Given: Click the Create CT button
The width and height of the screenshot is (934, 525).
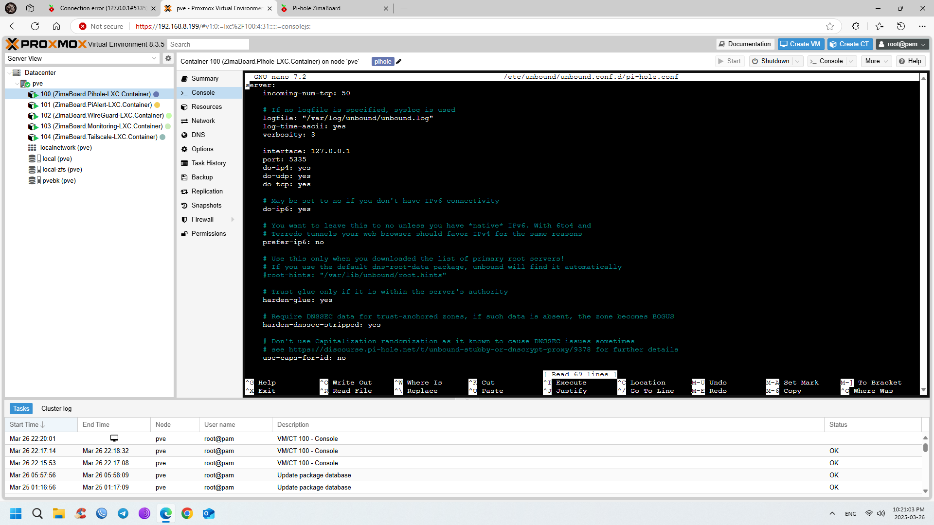Looking at the screenshot, I should pos(850,44).
